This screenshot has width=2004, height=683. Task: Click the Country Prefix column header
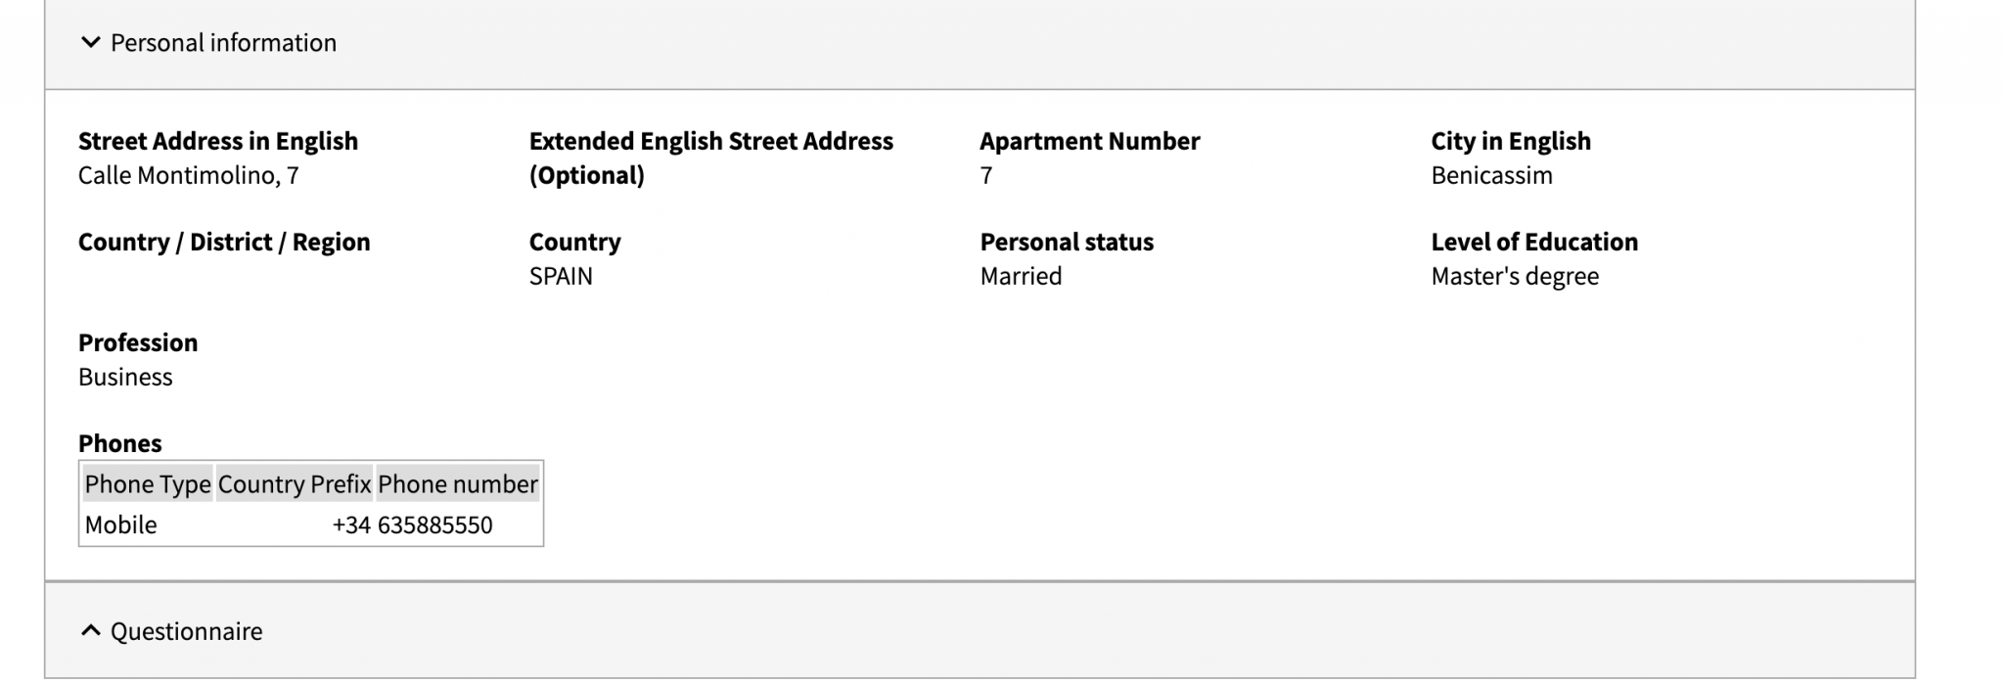pos(295,484)
